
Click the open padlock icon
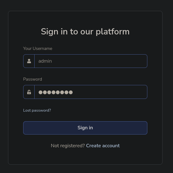pos(29,92)
